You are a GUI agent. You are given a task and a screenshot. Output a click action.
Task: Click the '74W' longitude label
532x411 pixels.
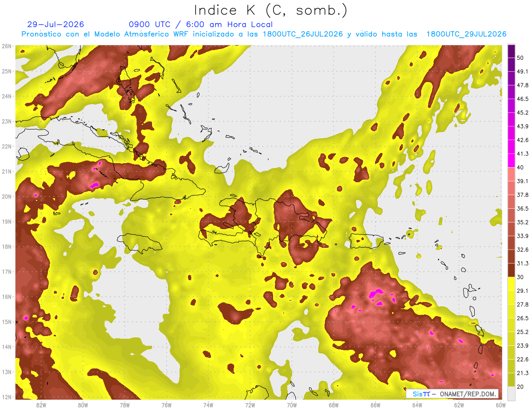coord(208,405)
